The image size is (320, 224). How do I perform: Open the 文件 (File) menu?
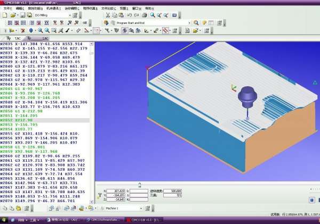coord(8,9)
